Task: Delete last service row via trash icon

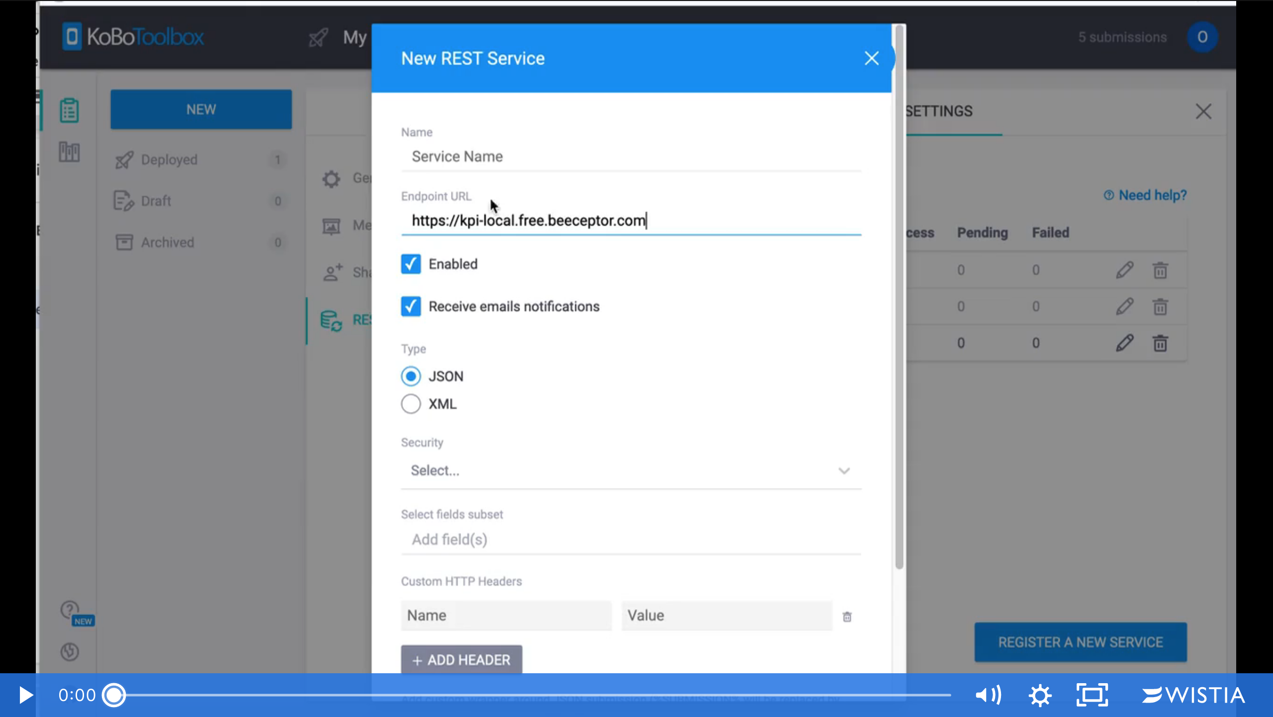Action: (x=1160, y=343)
